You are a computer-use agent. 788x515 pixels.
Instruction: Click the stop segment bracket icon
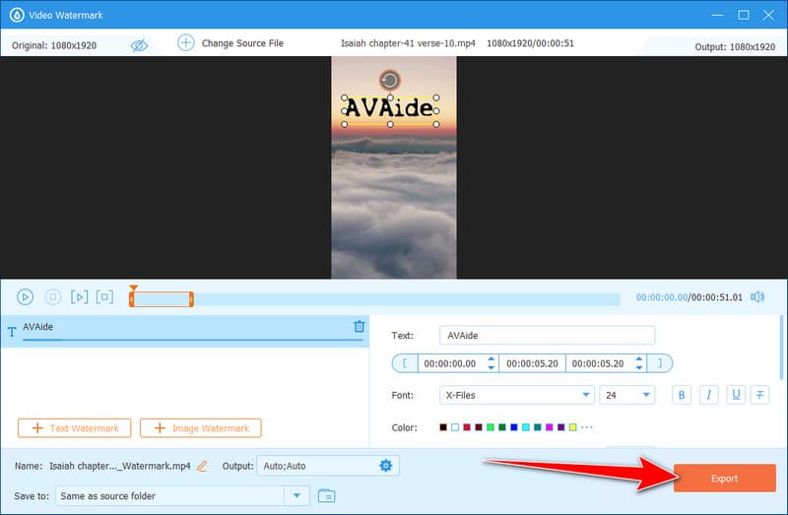[104, 297]
